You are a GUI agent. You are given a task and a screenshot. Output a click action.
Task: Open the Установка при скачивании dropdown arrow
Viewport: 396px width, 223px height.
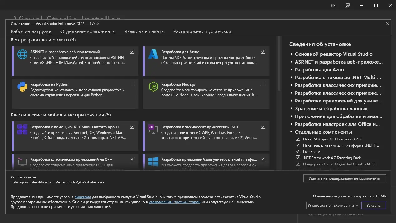[357, 206]
